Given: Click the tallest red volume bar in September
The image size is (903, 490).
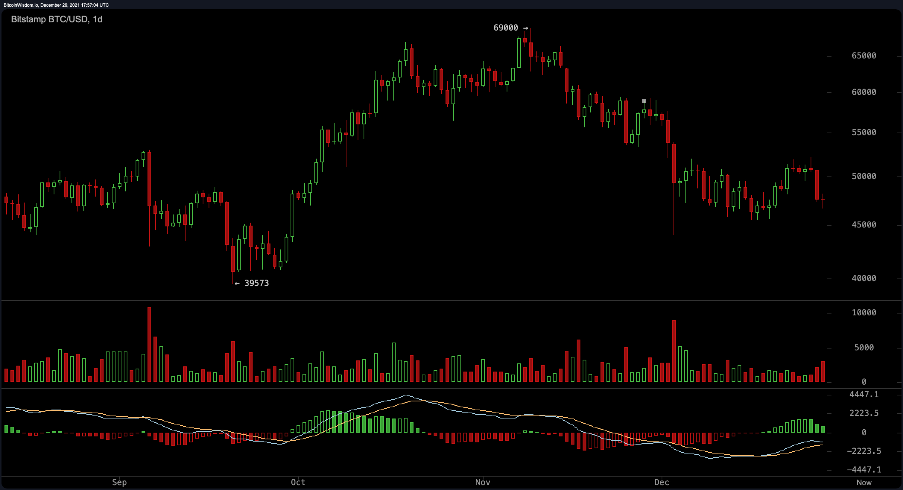Looking at the screenshot, I should click(x=149, y=344).
